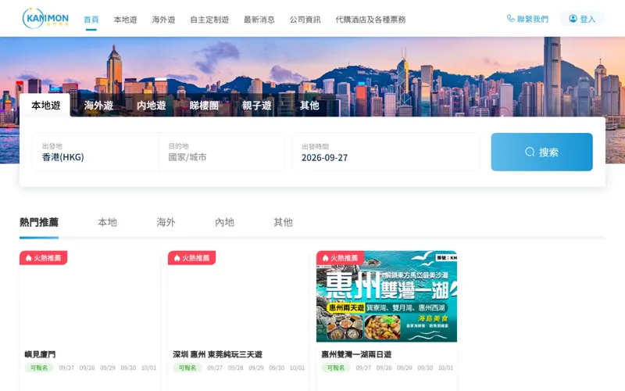Select the 親子遊 search tab

[x=256, y=106]
